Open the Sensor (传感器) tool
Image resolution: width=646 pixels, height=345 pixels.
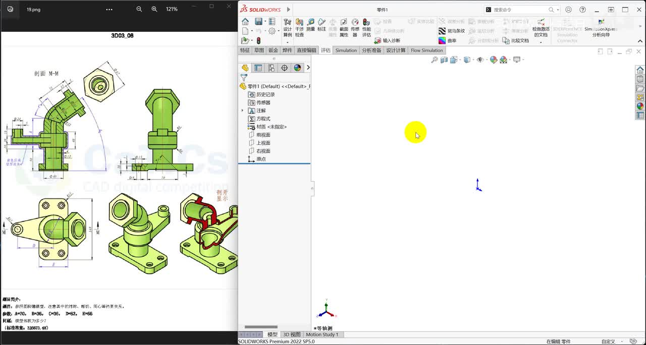point(355,28)
